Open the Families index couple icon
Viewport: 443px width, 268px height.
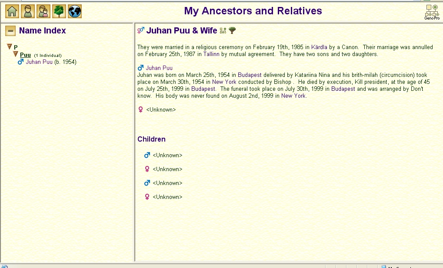[43, 11]
